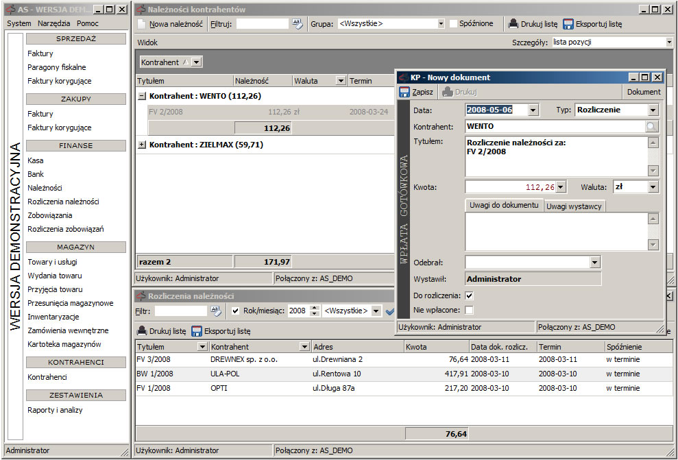This screenshot has width=678, height=460.
Task: Open Rozliczenia zobowiązań
Action: point(66,229)
